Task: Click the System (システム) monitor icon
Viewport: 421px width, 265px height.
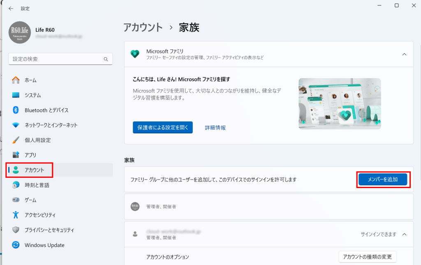Action: pos(16,95)
